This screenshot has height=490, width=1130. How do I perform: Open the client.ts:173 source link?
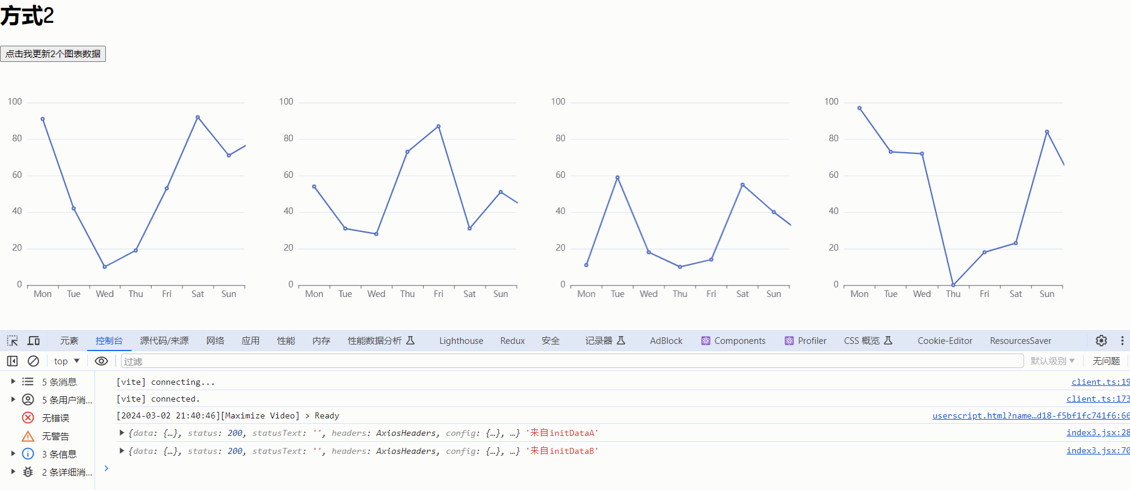pos(1098,399)
